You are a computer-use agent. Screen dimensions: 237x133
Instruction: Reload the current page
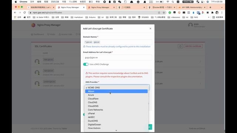[x=25, y=13]
